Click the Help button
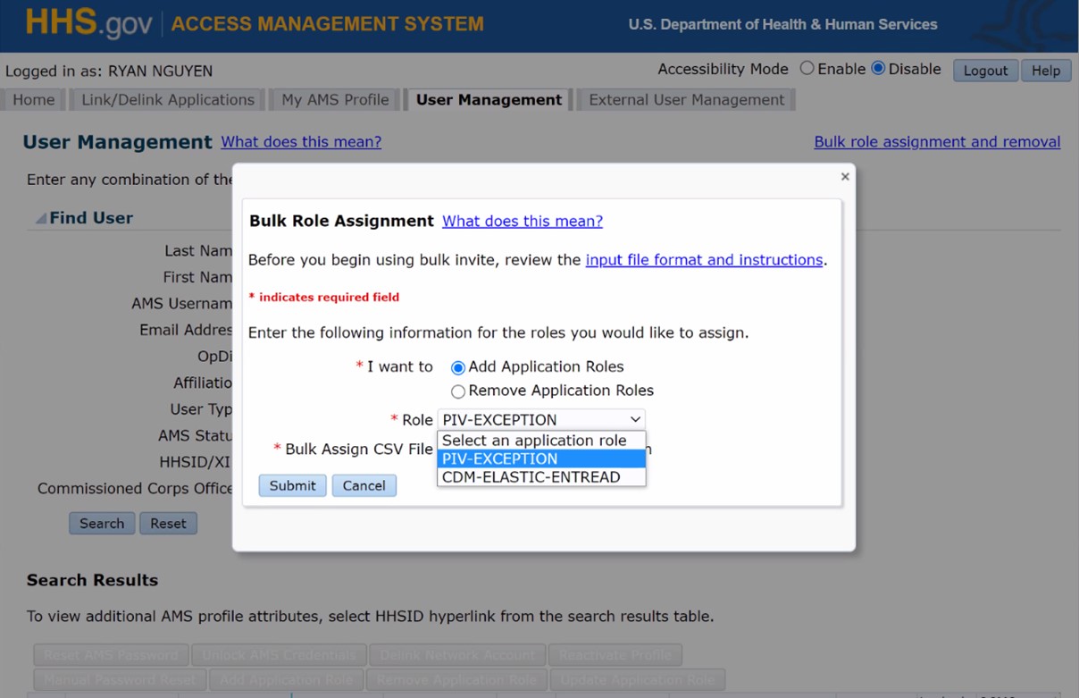This screenshot has width=1079, height=698. coord(1046,71)
